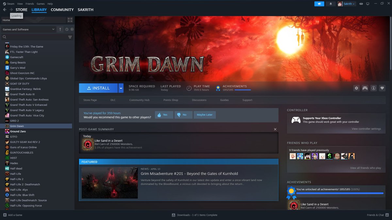The height and width of the screenshot is (220, 392).
Task: Open Friends & Chat
Action: click(x=378, y=215)
